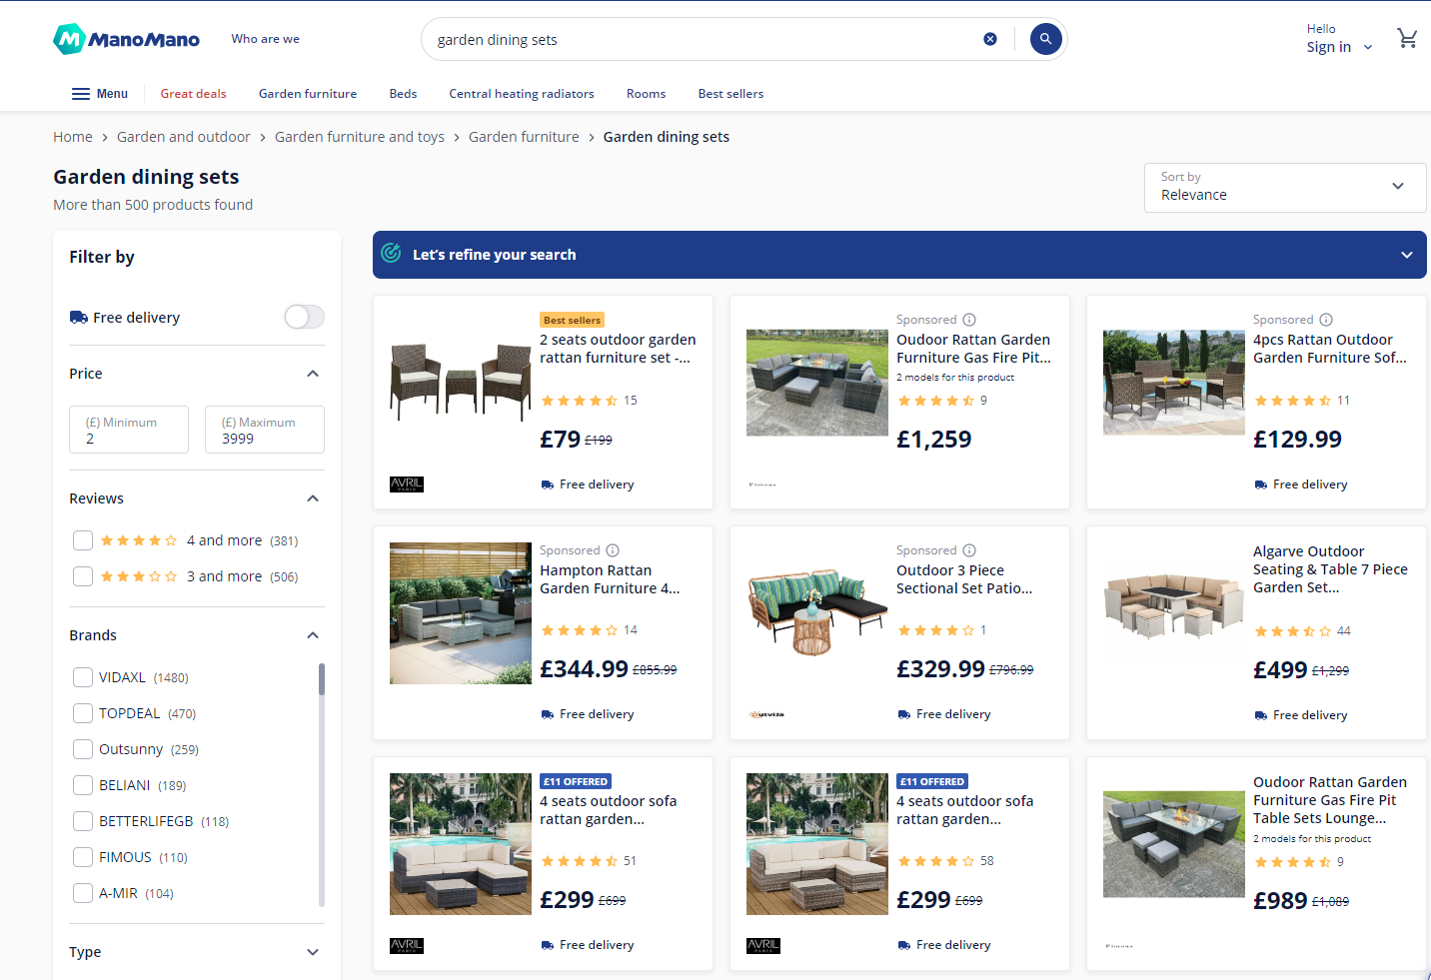Check the 3 and more reviews filter
This screenshot has height=980, width=1431.
pyautogui.click(x=82, y=576)
